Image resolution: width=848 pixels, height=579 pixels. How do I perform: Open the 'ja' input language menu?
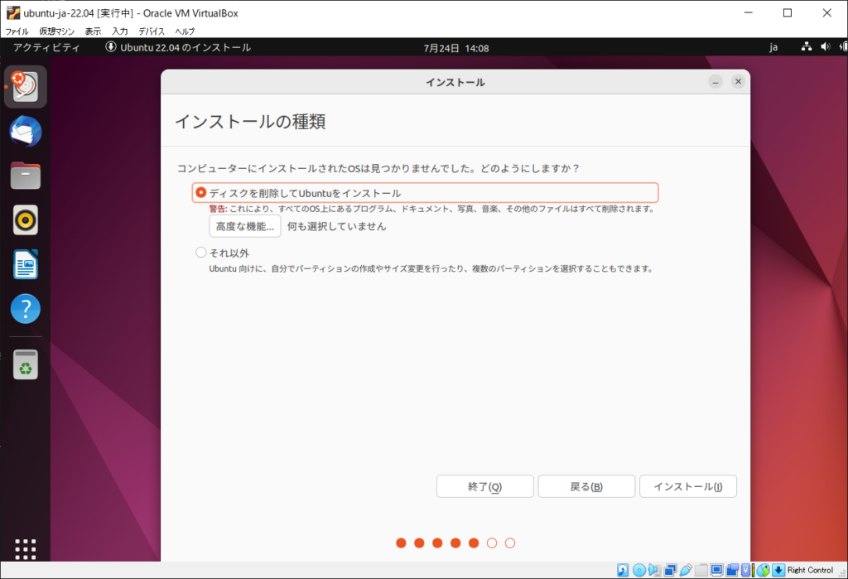point(773,47)
